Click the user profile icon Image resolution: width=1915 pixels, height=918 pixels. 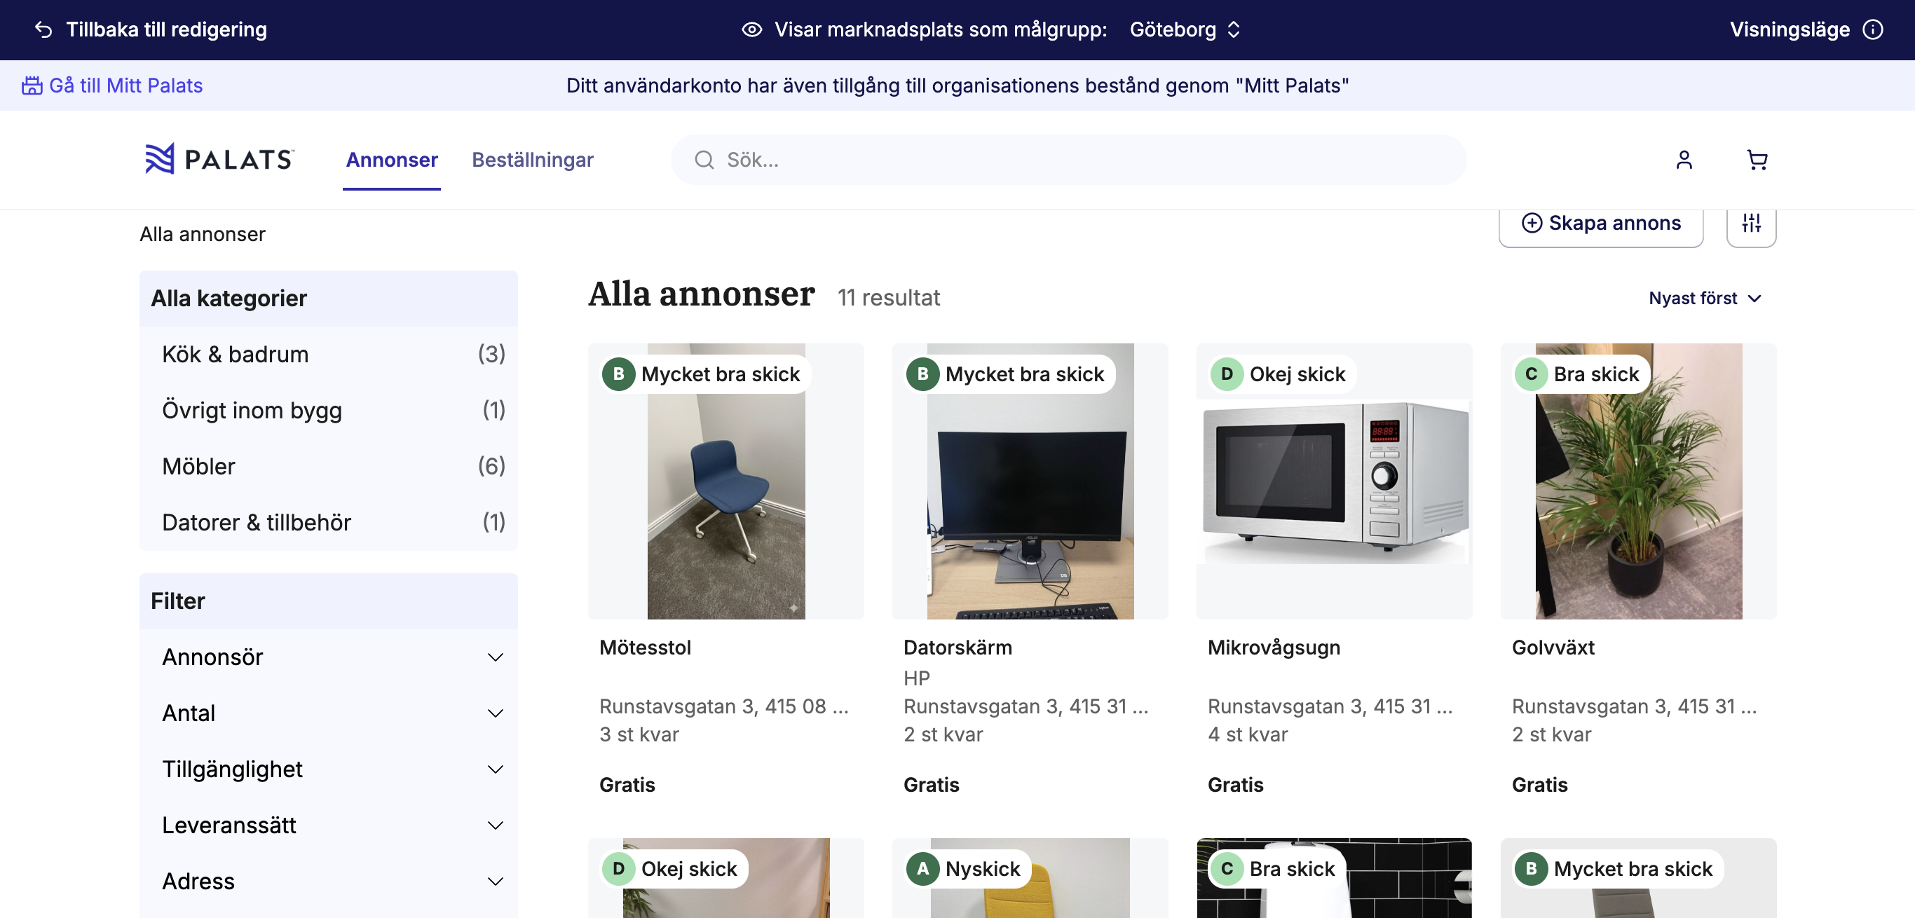pyautogui.click(x=1684, y=160)
